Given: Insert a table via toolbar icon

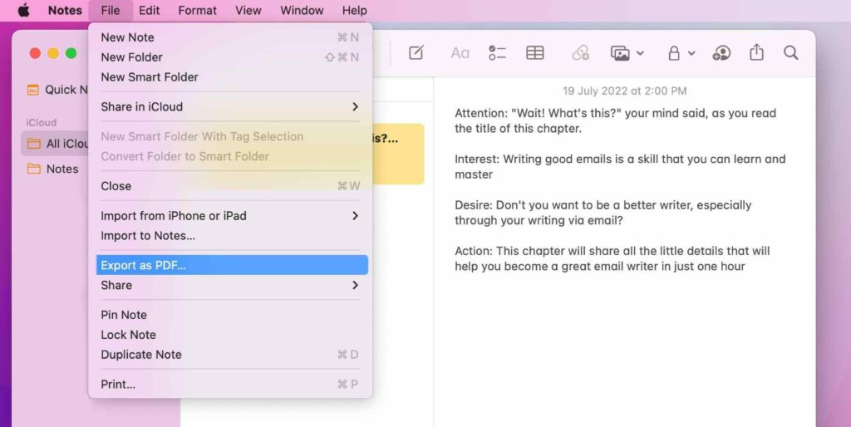Looking at the screenshot, I should point(535,52).
